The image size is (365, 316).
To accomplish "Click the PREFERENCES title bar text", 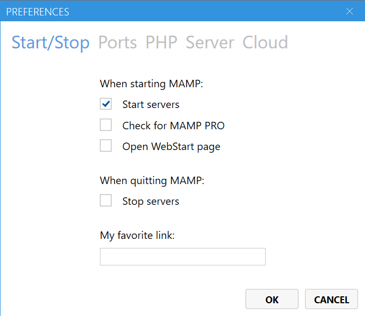I will 37,11.
